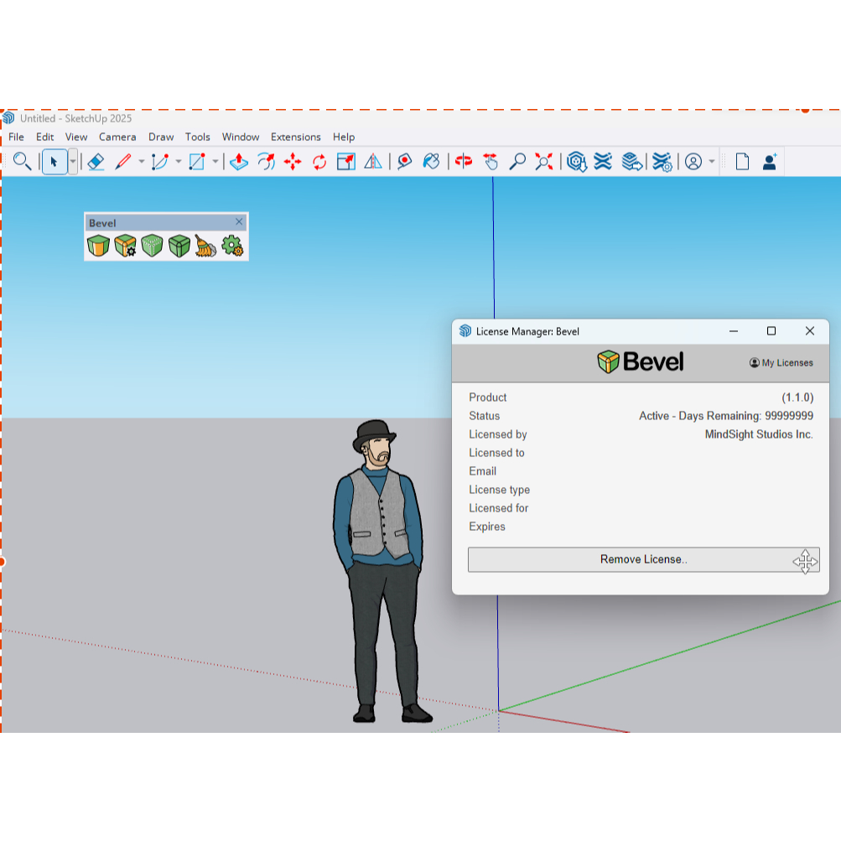Click the add user person icon
This screenshot has width=841, height=841.
coord(770,162)
